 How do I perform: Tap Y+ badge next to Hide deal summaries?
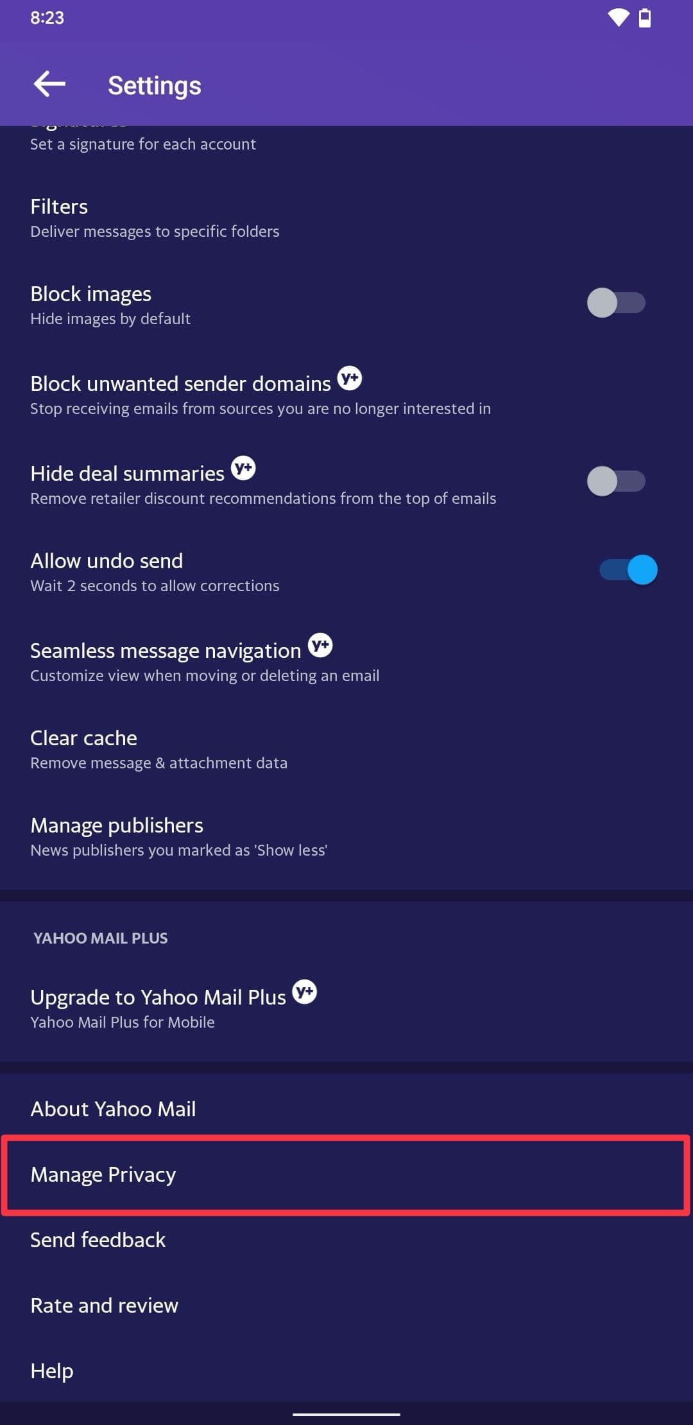(x=243, y=469)
